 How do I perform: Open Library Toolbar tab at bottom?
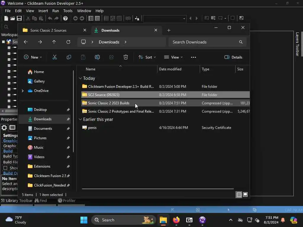coord(17,201)
